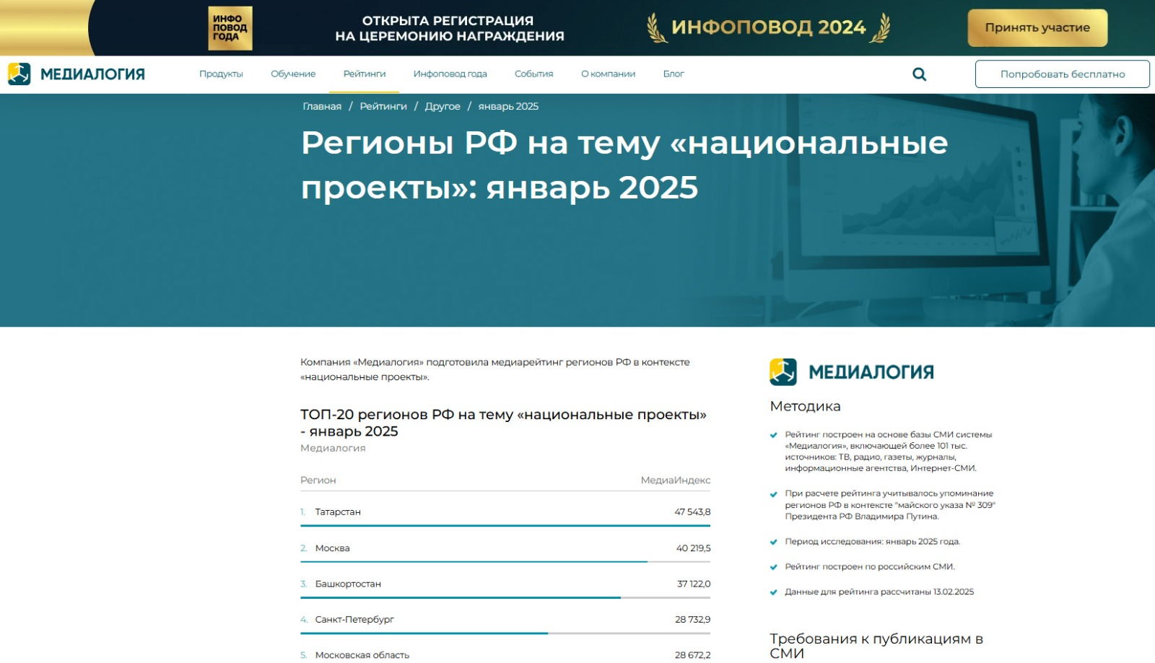
Task: Click the Инфоповод 2024 laurel banner title
Action: click(x=768, y=27)
